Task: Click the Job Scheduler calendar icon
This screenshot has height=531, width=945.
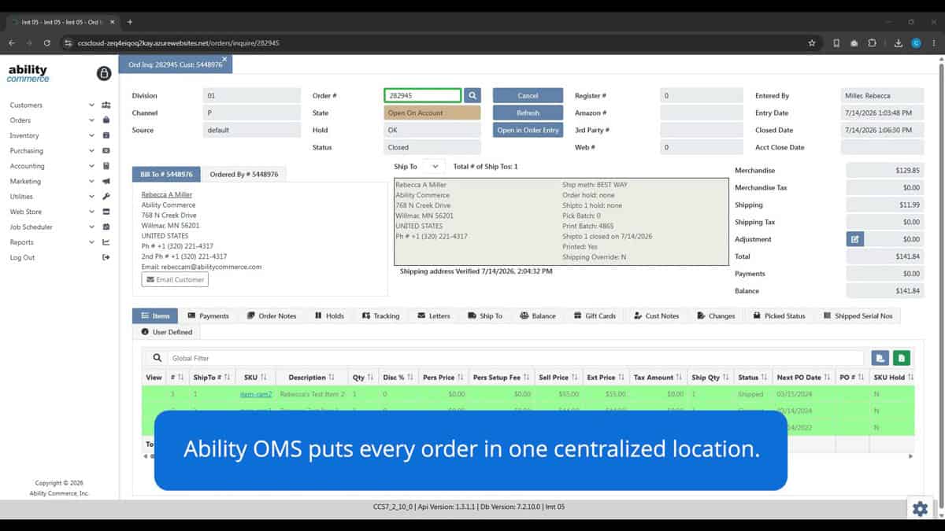Action: [x=106, y=227]
